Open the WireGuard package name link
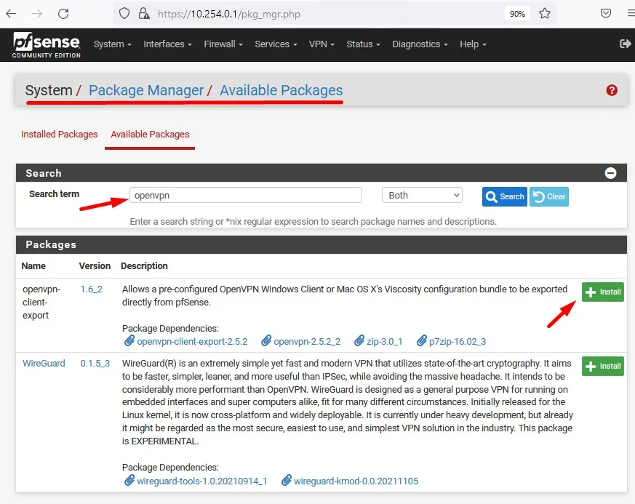The width and height of the screenshot is (635, 504). 44,364
